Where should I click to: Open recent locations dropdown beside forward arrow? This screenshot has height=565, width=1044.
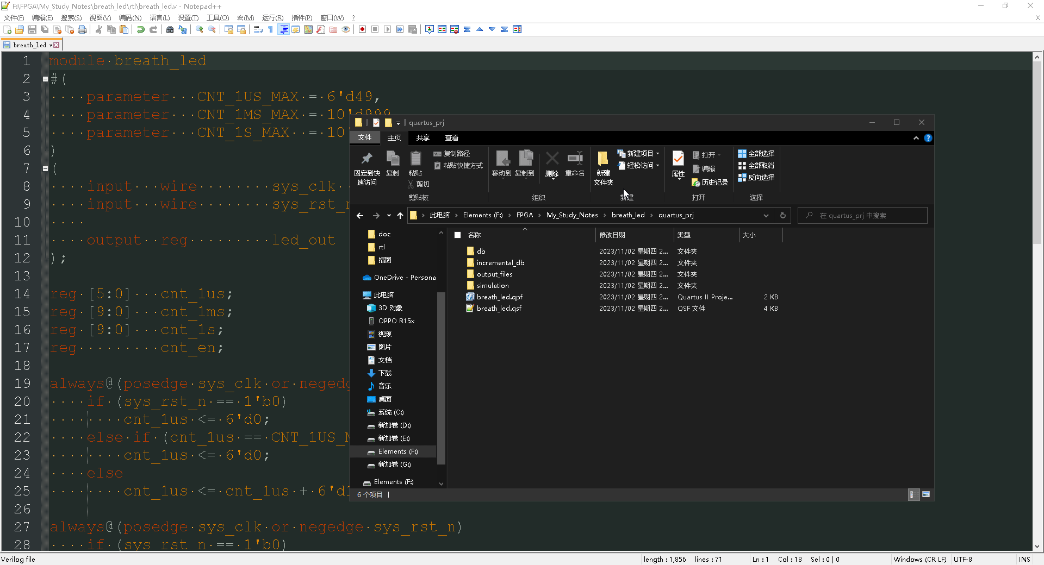(389, 216)
